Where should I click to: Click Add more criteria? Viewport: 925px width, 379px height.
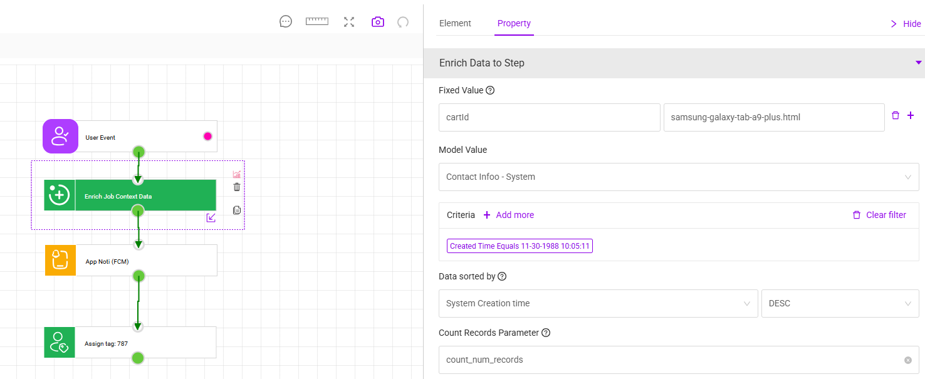point(508,215)
